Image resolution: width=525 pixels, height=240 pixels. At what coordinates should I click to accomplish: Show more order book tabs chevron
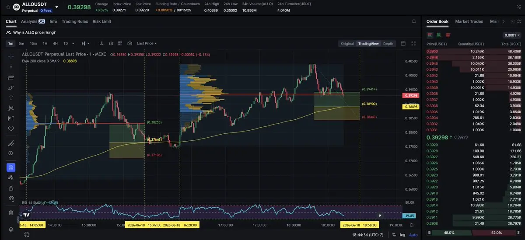504,21
